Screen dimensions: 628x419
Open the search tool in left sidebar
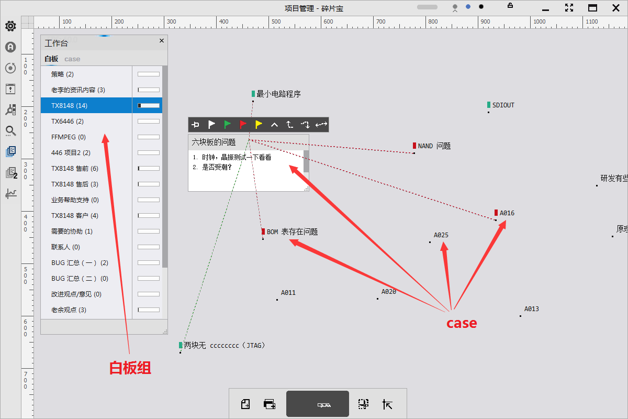point(10,131)
